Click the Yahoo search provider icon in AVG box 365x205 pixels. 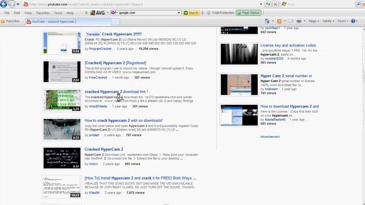tap(114, 13)
